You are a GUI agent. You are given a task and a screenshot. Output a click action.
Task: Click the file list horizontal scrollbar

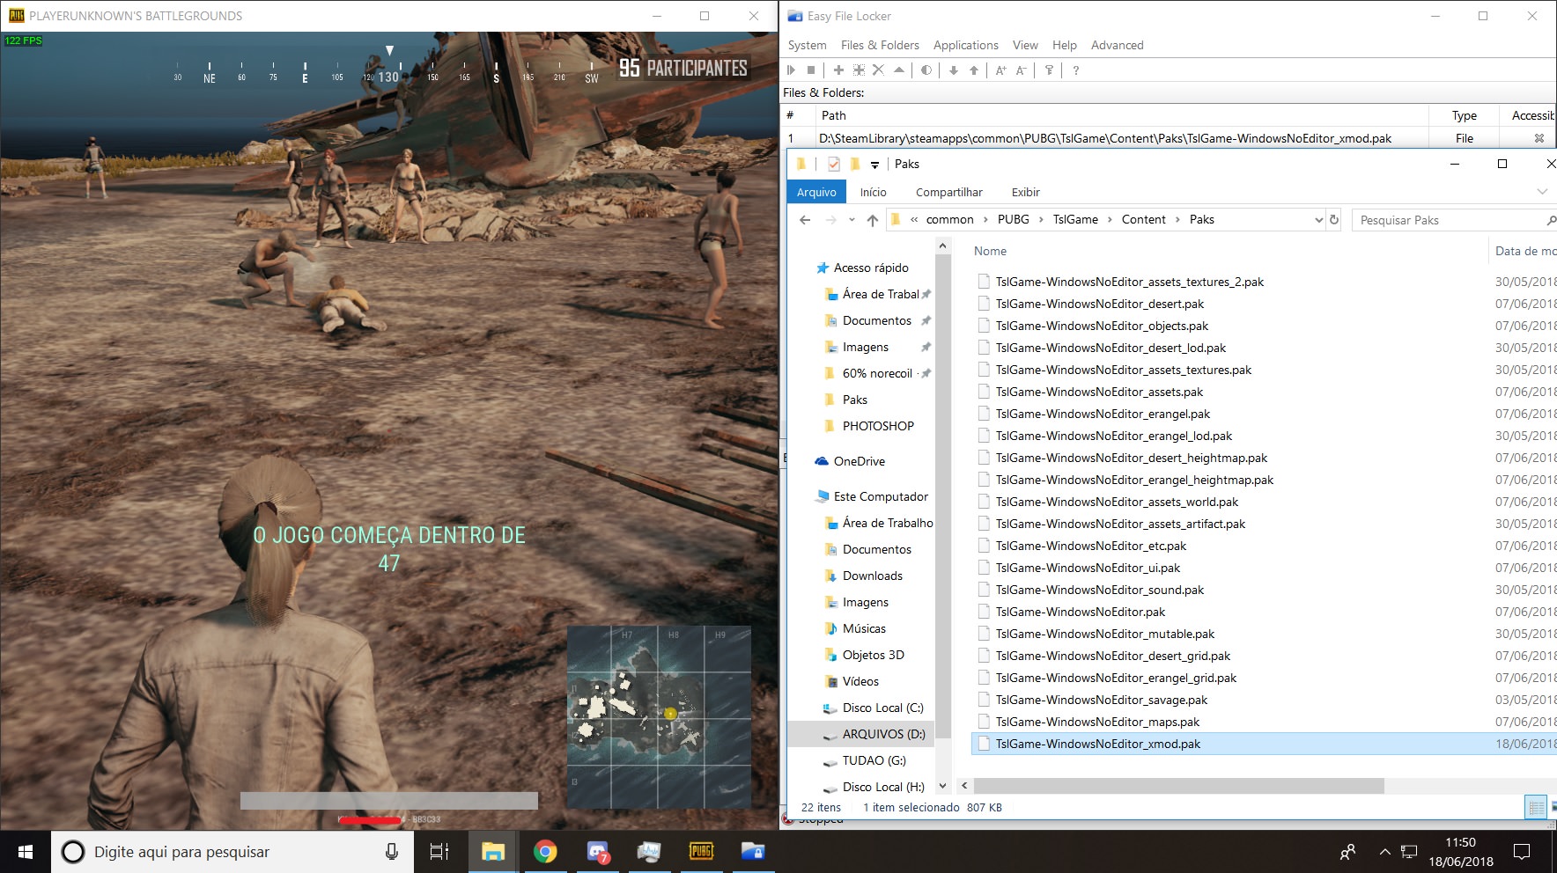(x=1178, y=785)
